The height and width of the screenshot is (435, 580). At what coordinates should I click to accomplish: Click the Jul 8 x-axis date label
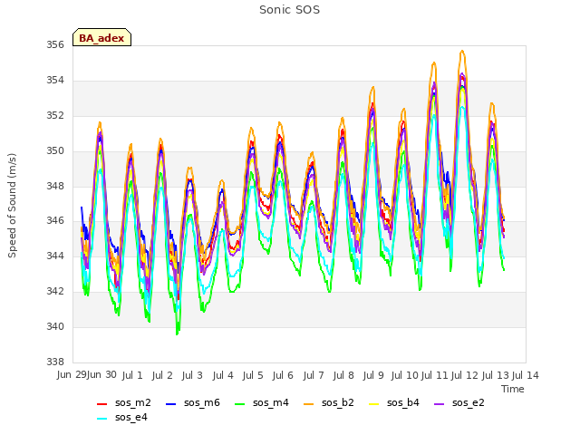[x=343, y=375]
